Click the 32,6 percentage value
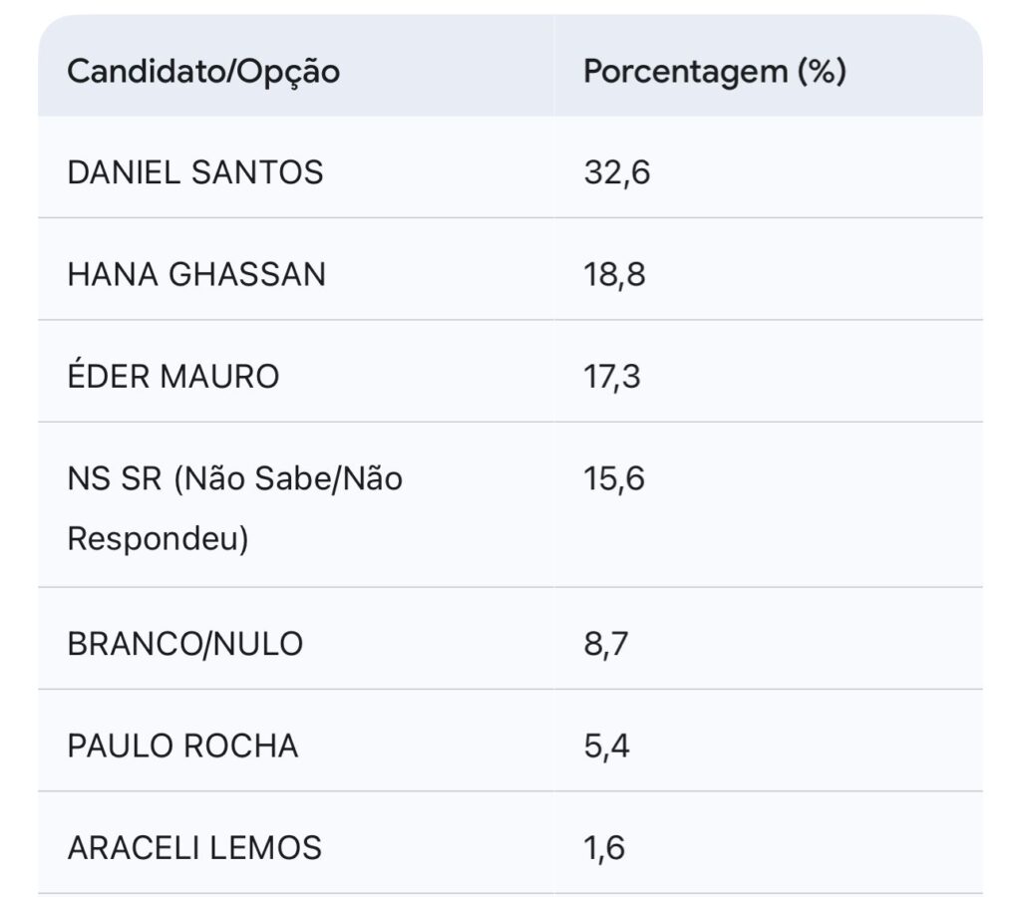 click(x=616, y=172)
